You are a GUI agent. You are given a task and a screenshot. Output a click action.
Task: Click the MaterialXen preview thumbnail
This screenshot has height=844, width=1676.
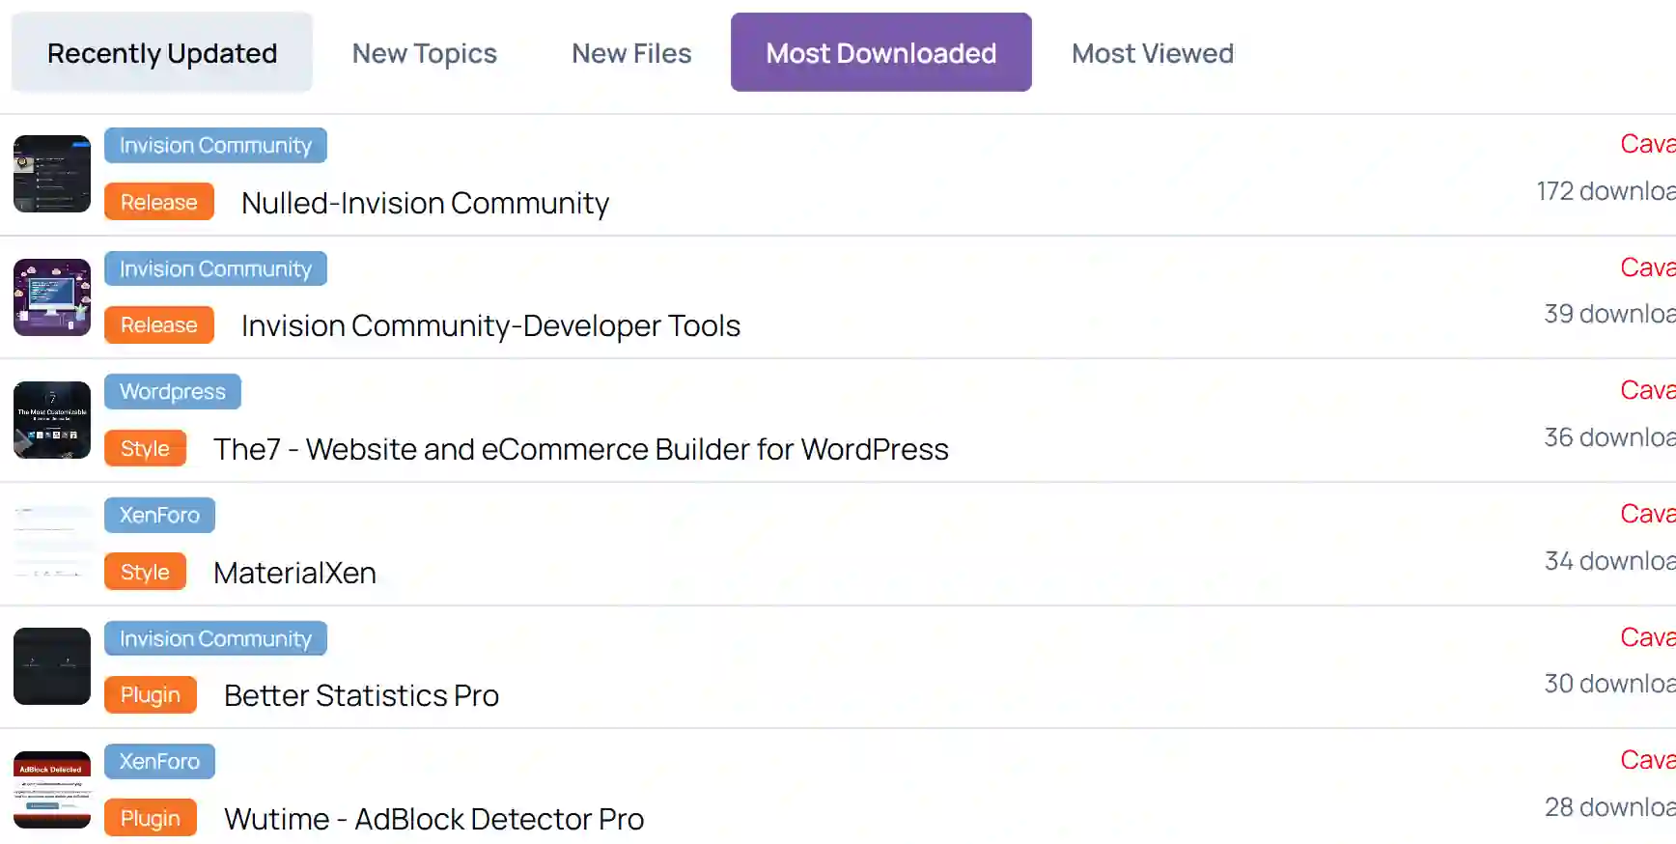pos(52,544)
